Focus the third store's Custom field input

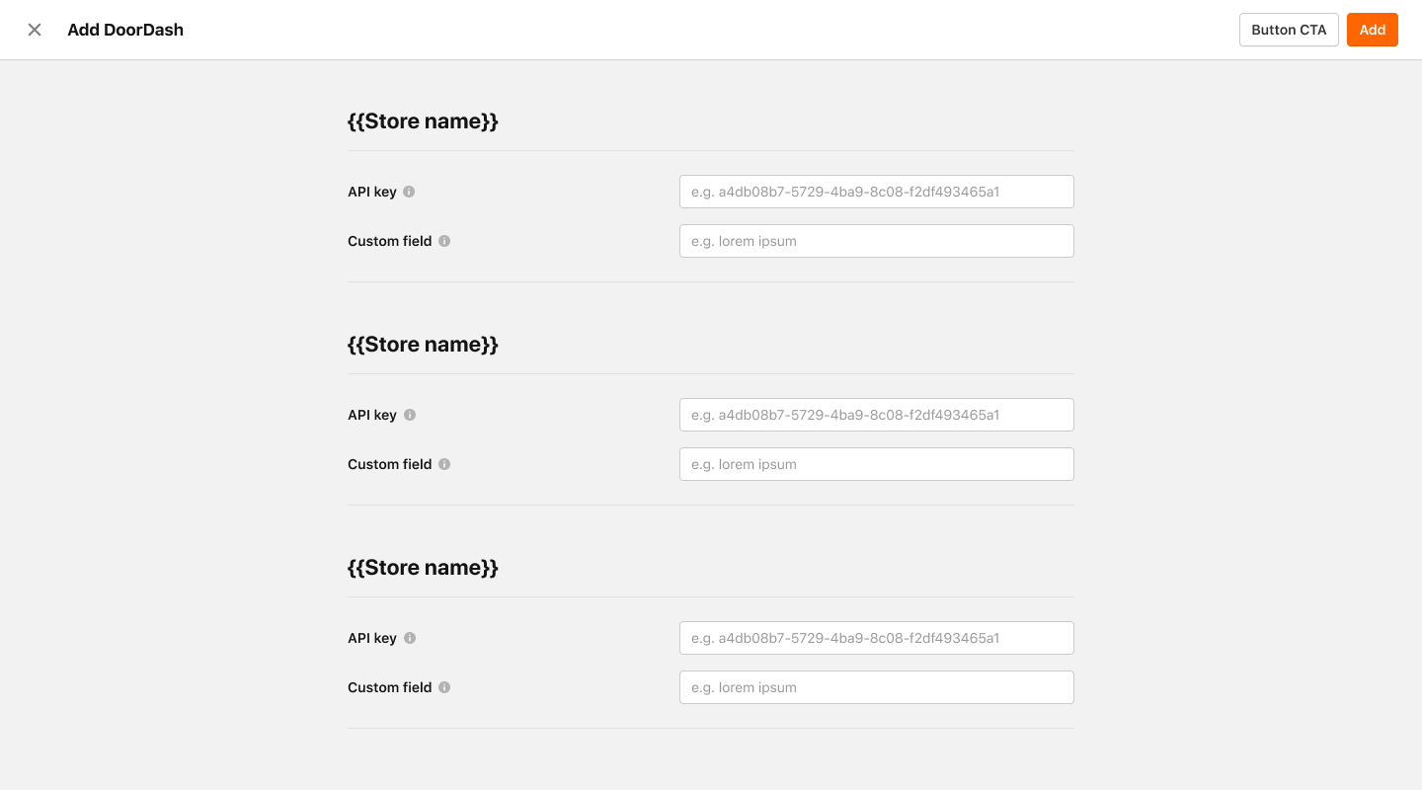877,687
